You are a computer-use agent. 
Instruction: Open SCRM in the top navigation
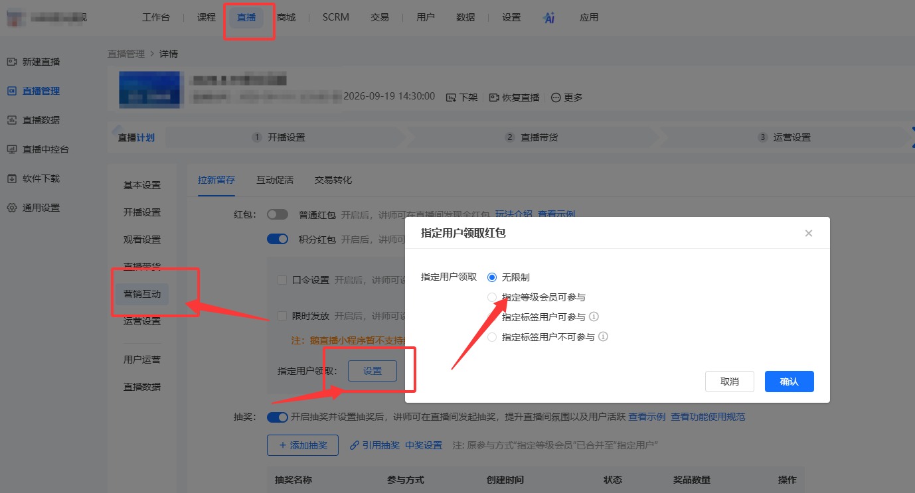click(x=336, y=18)
